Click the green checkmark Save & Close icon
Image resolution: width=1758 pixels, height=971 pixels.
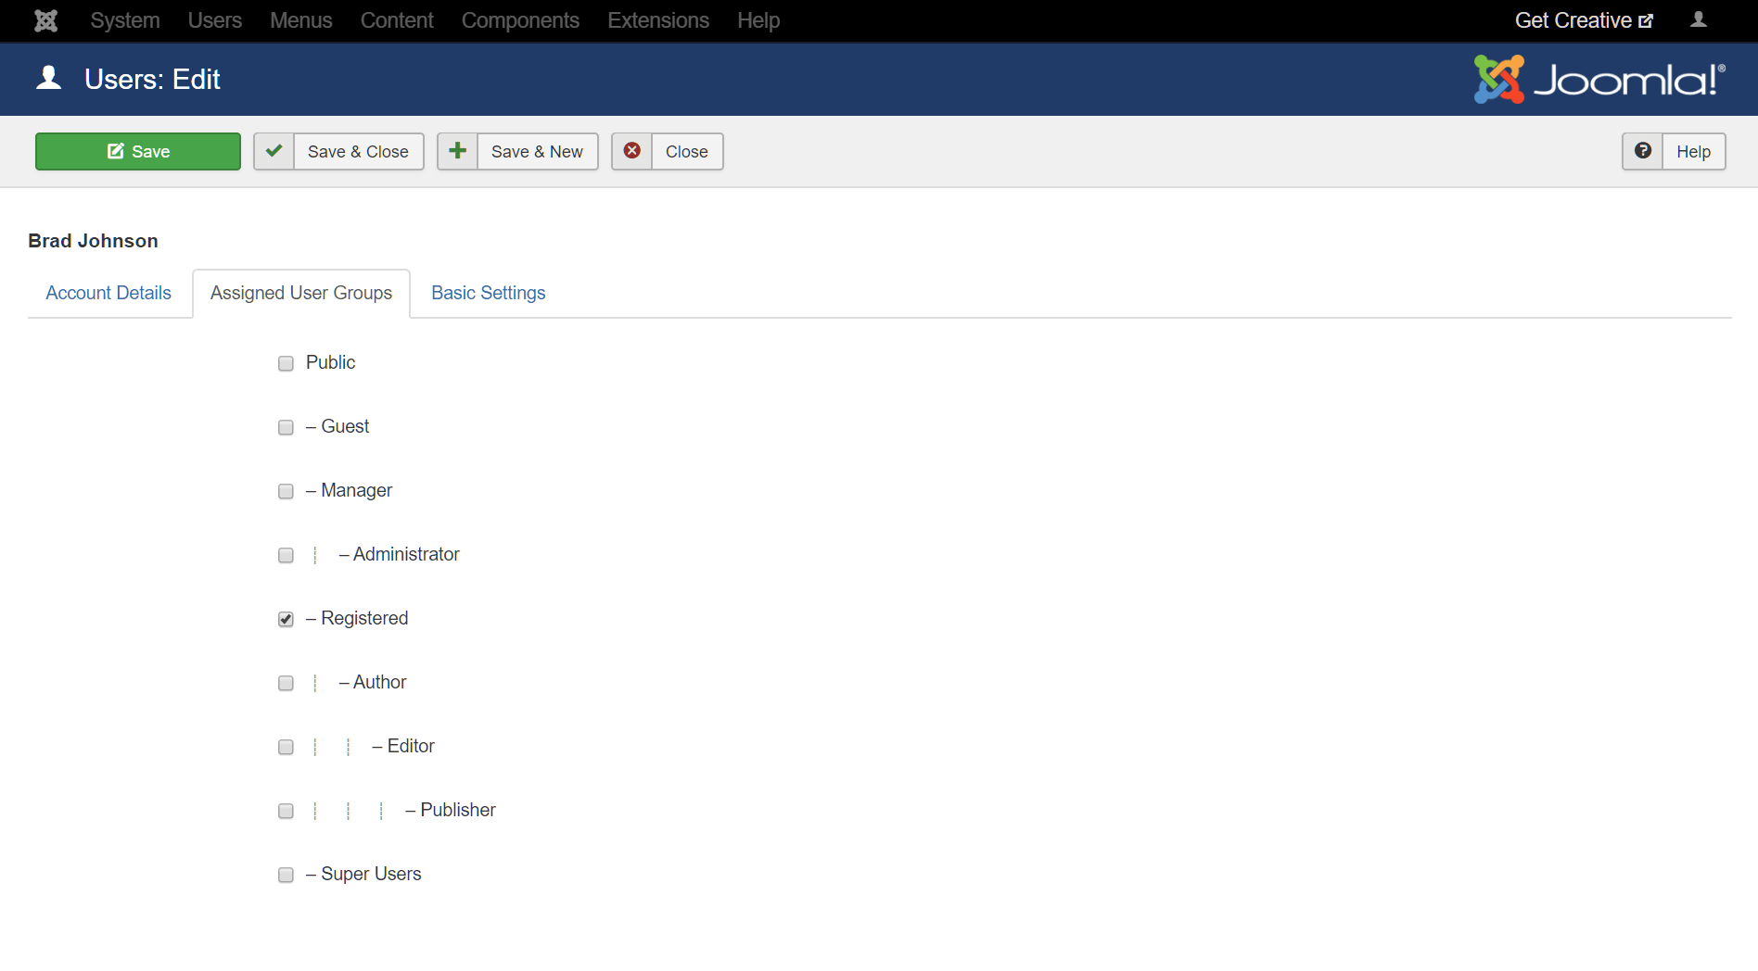click(274, 151)
